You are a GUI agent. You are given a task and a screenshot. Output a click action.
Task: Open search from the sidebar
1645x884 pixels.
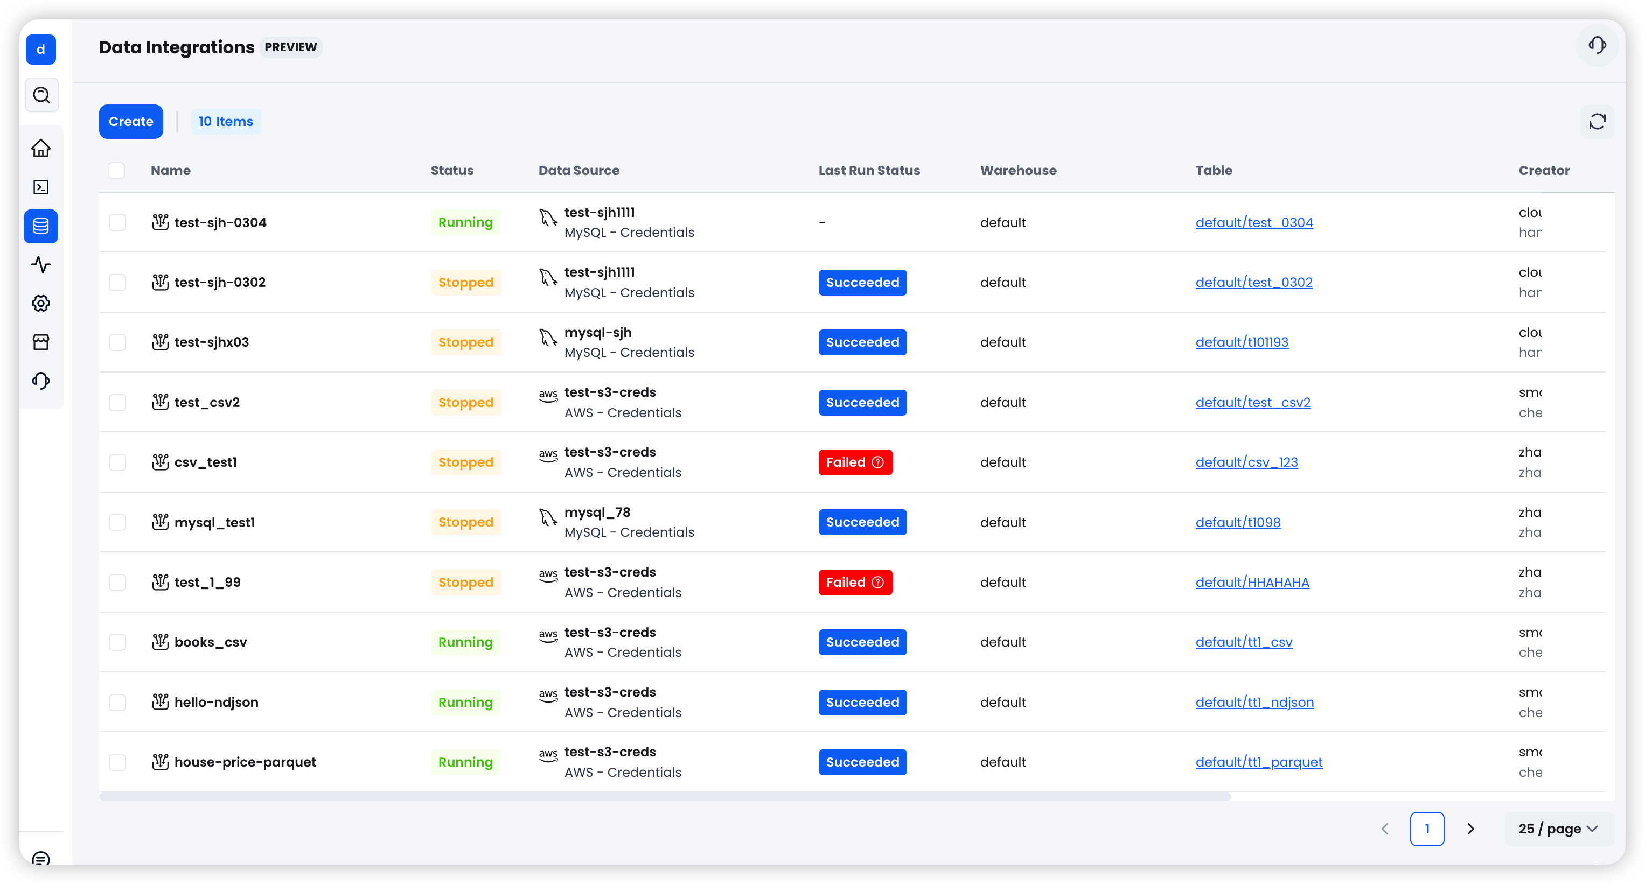(x=41, y=94)
